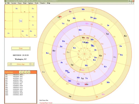Minimize the inner chart window
This screenshot has height=104, width=139.
(x=129, y=3)
